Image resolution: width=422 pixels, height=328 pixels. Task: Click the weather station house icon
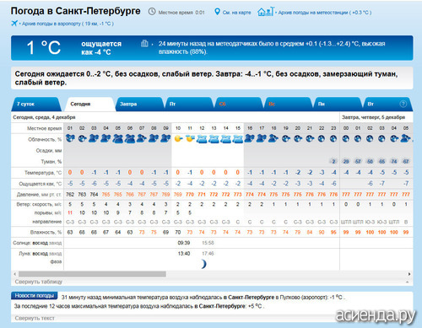point(265,12)
